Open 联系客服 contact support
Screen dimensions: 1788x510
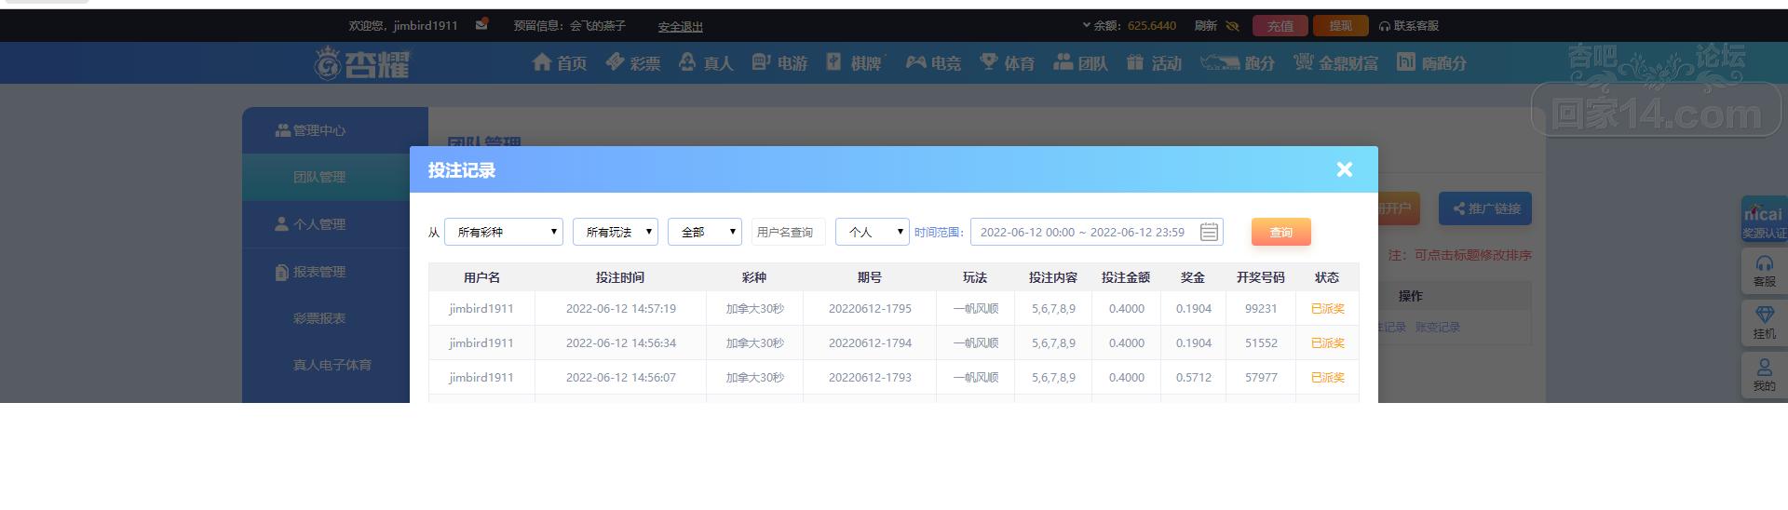pyautogui.click(x=1408, y=26)
